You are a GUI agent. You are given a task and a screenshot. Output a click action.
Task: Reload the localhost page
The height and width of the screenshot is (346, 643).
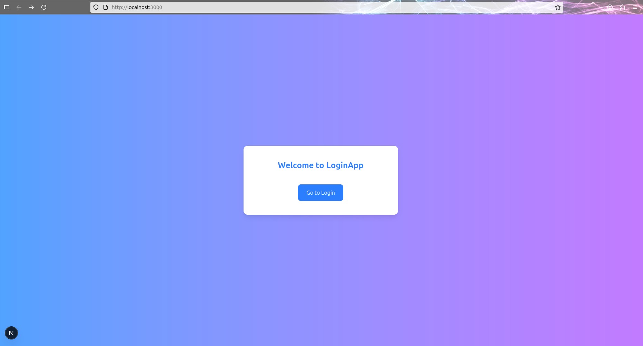click(44, 7)
